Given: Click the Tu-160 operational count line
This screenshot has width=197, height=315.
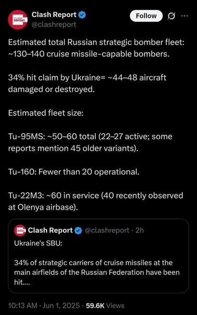Looking at the screenshot, I should 74,172.
